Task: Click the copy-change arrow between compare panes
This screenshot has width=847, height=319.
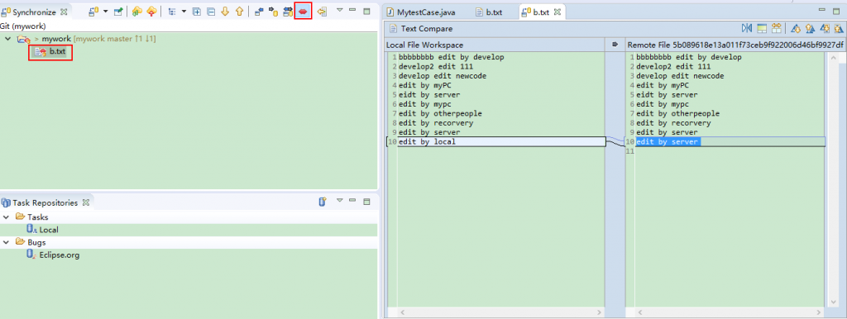Action: (615, 45)
